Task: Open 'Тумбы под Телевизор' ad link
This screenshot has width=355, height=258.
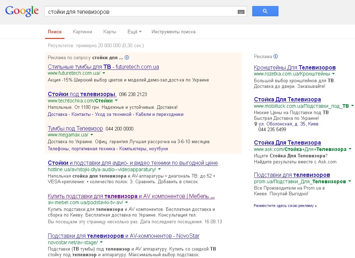Action: (x=75, y=128)
